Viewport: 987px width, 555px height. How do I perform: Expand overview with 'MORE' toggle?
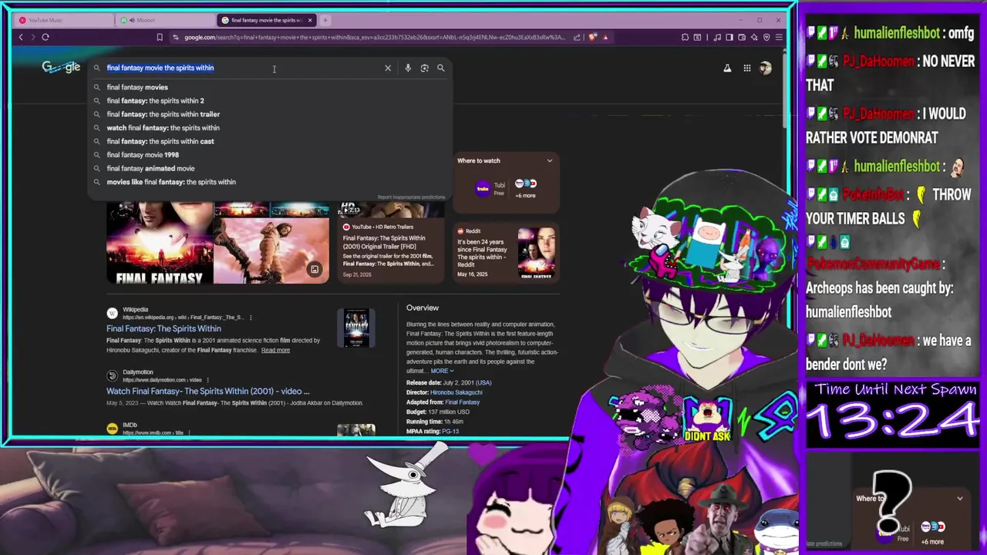[442, 371]
